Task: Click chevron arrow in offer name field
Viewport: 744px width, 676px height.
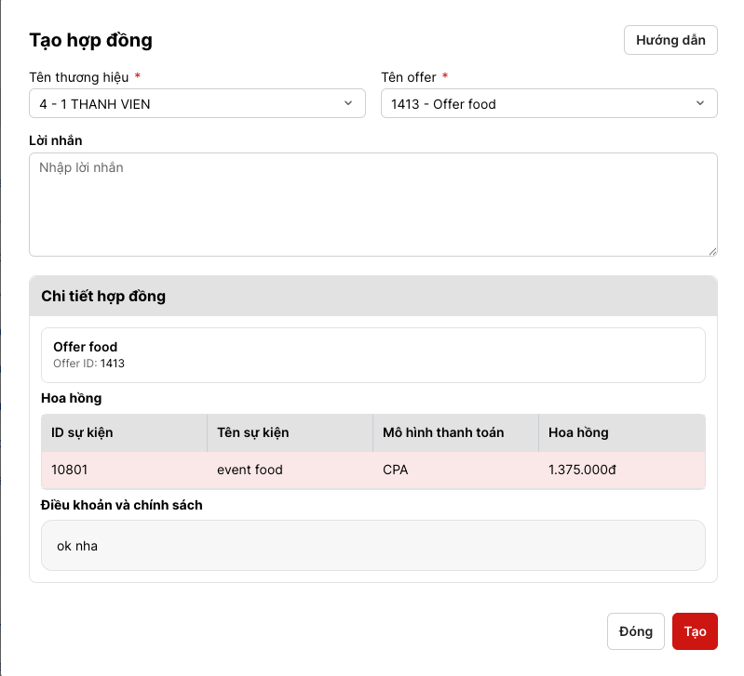Action: point(700,103)
